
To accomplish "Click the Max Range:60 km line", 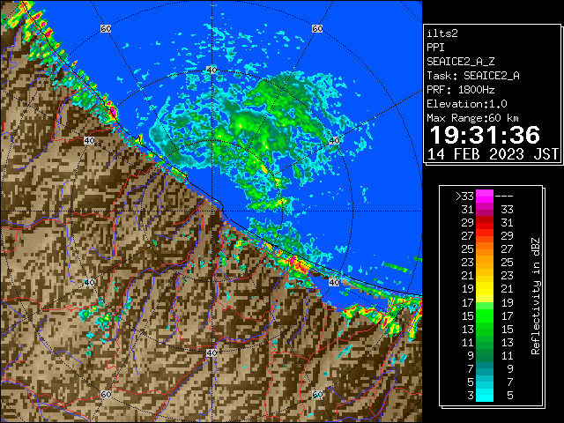I will [472, 118].
